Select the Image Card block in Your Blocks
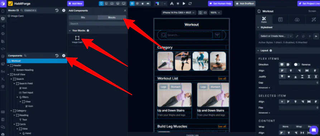Screen dimensions: 320x136 coord(77,39)
